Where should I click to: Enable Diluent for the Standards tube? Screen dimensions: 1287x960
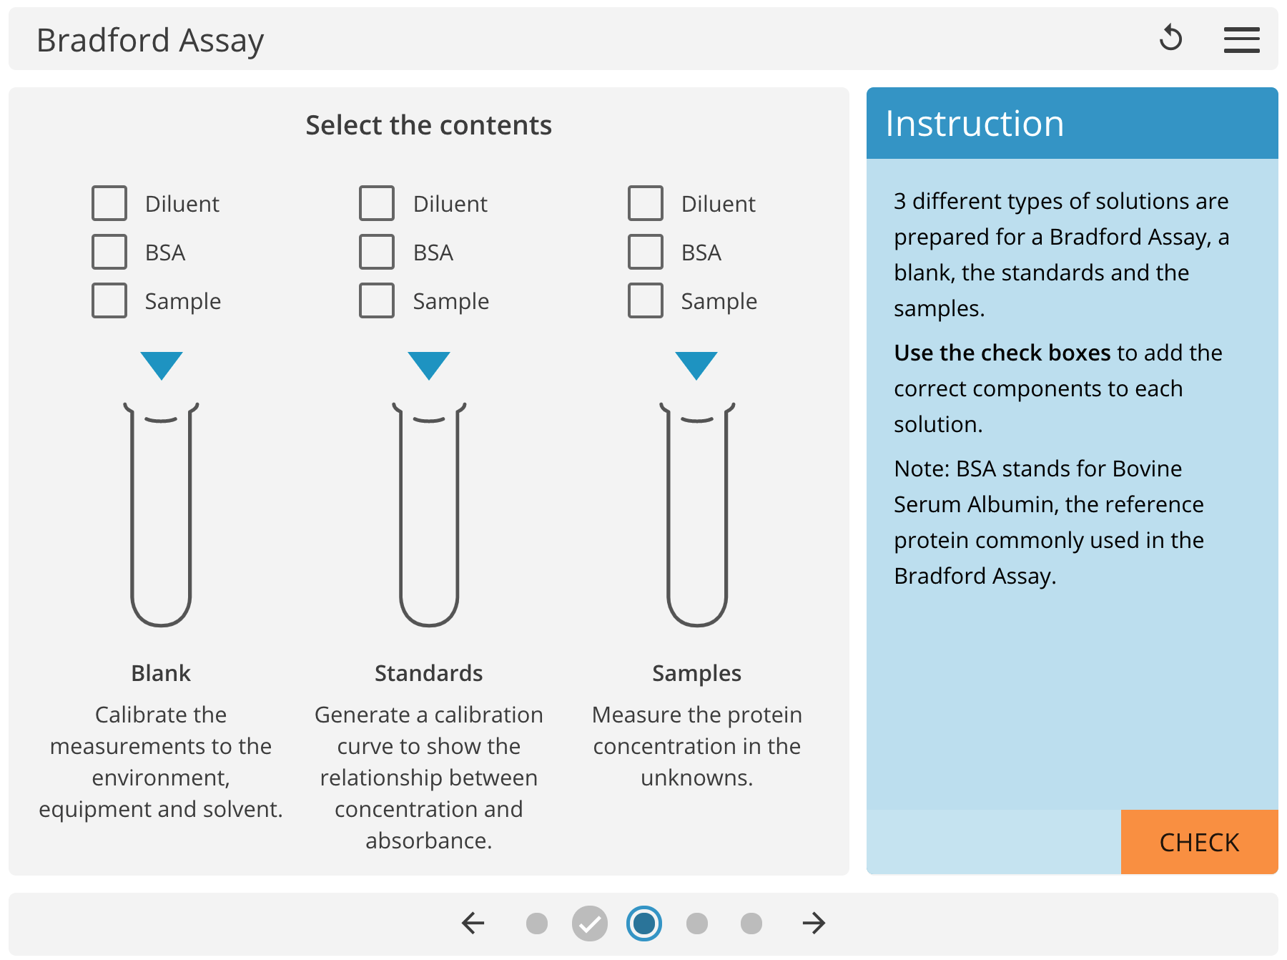[x=376, y=202]
